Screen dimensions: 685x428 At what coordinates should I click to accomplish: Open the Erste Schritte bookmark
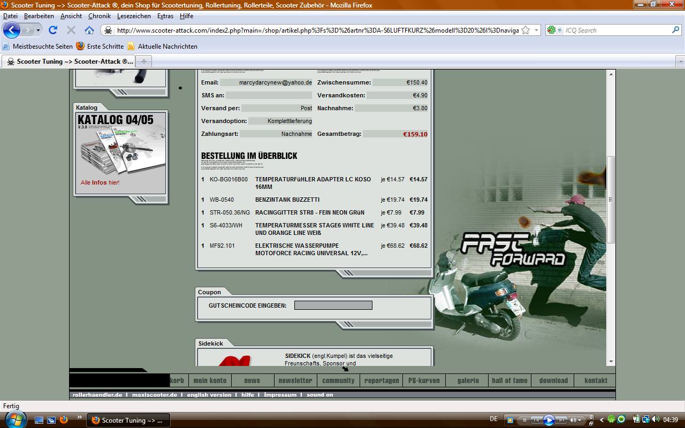[100, 47]
